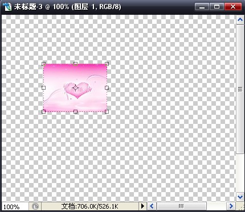Open the status bar options arrow menu
This screenshot has height=212, width=245.
142,206
